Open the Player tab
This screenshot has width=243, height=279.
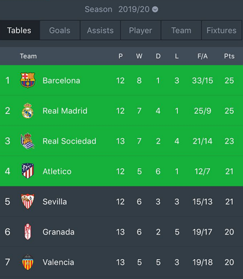click(x=141, y=30)
